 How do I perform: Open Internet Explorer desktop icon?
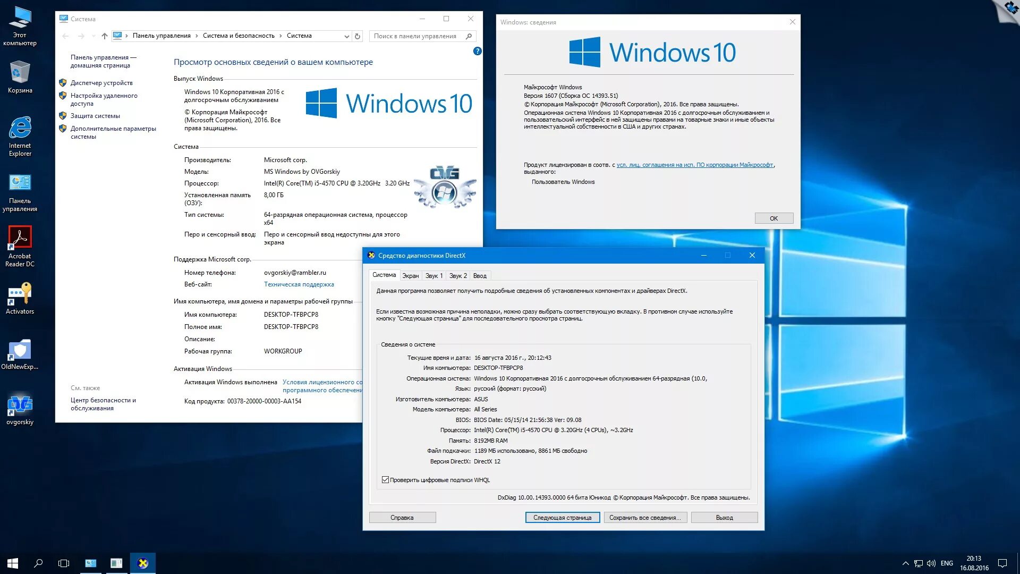pos(20,128)
